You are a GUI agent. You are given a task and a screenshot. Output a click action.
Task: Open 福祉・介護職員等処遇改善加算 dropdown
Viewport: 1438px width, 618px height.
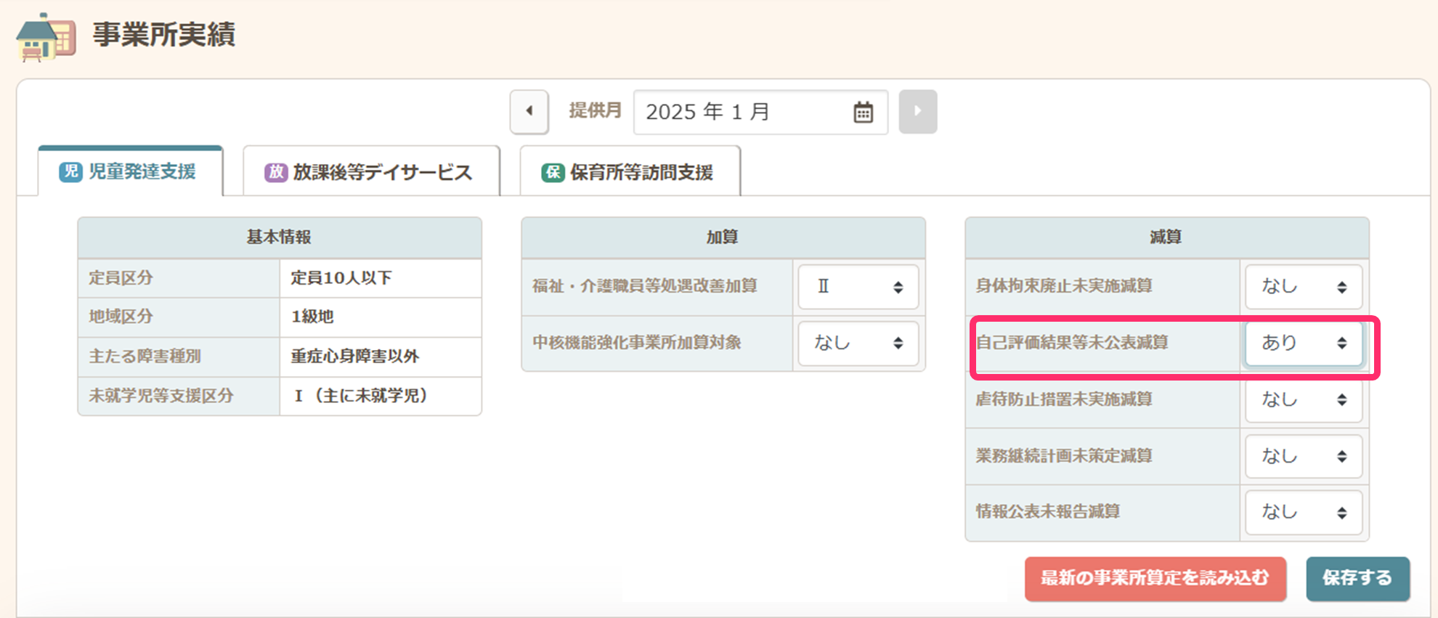[x=858, y=287]
